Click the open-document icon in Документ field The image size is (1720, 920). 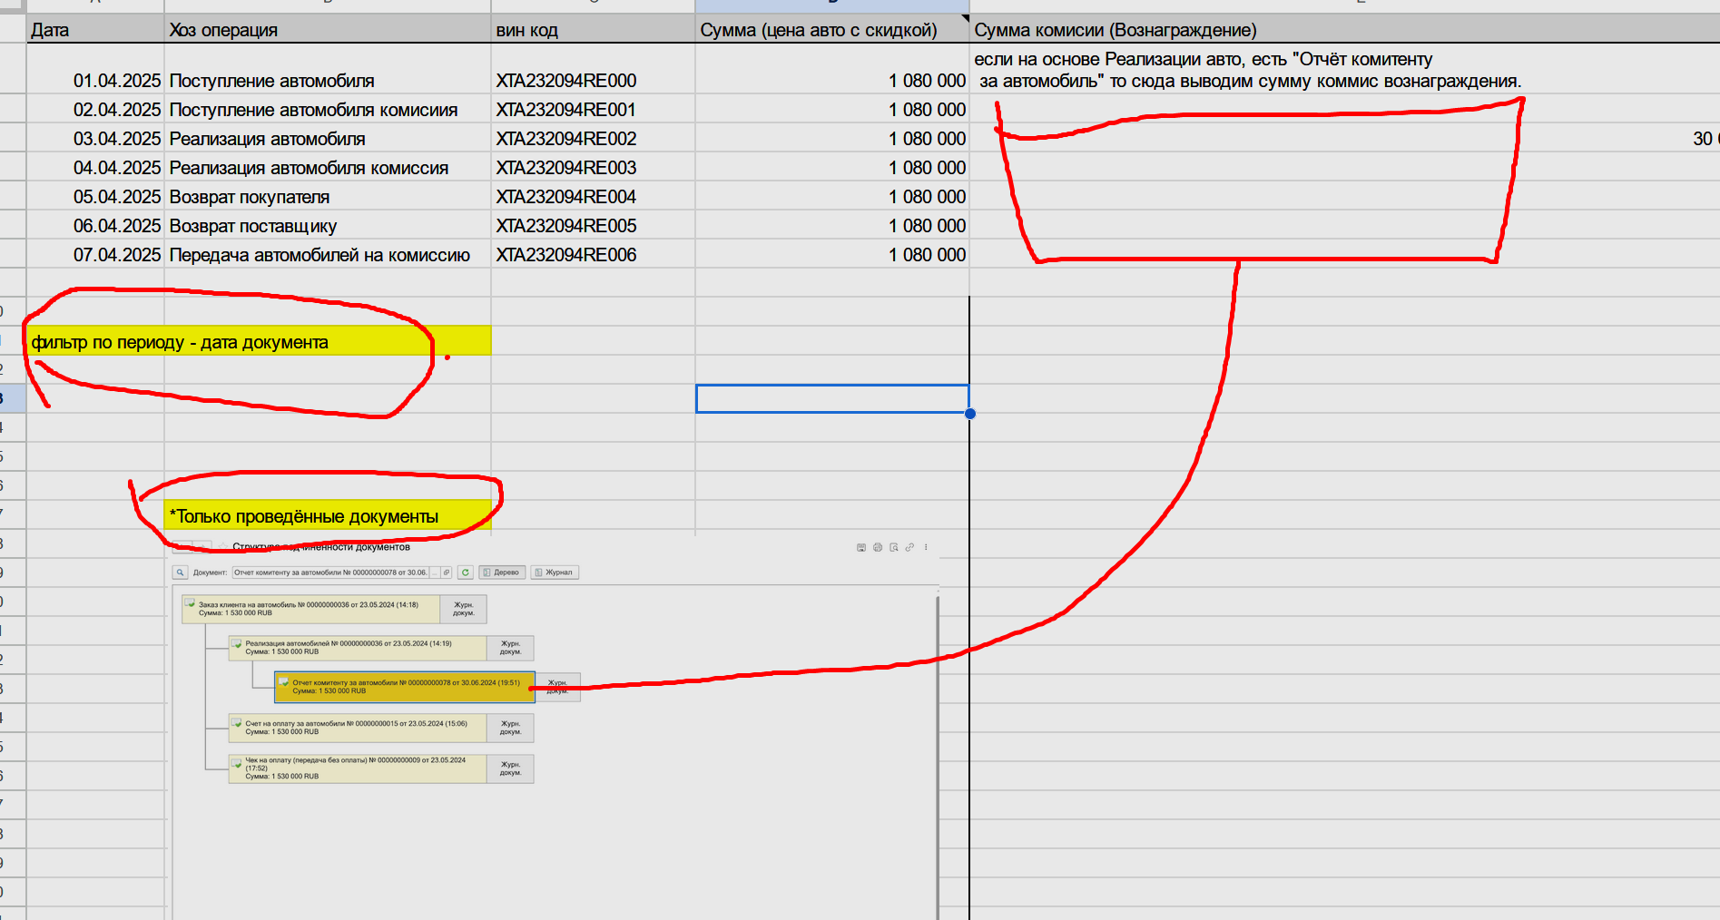pos(446,573)
